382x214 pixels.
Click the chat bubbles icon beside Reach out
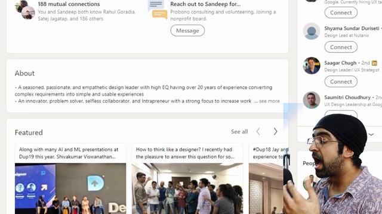[158, 10]
